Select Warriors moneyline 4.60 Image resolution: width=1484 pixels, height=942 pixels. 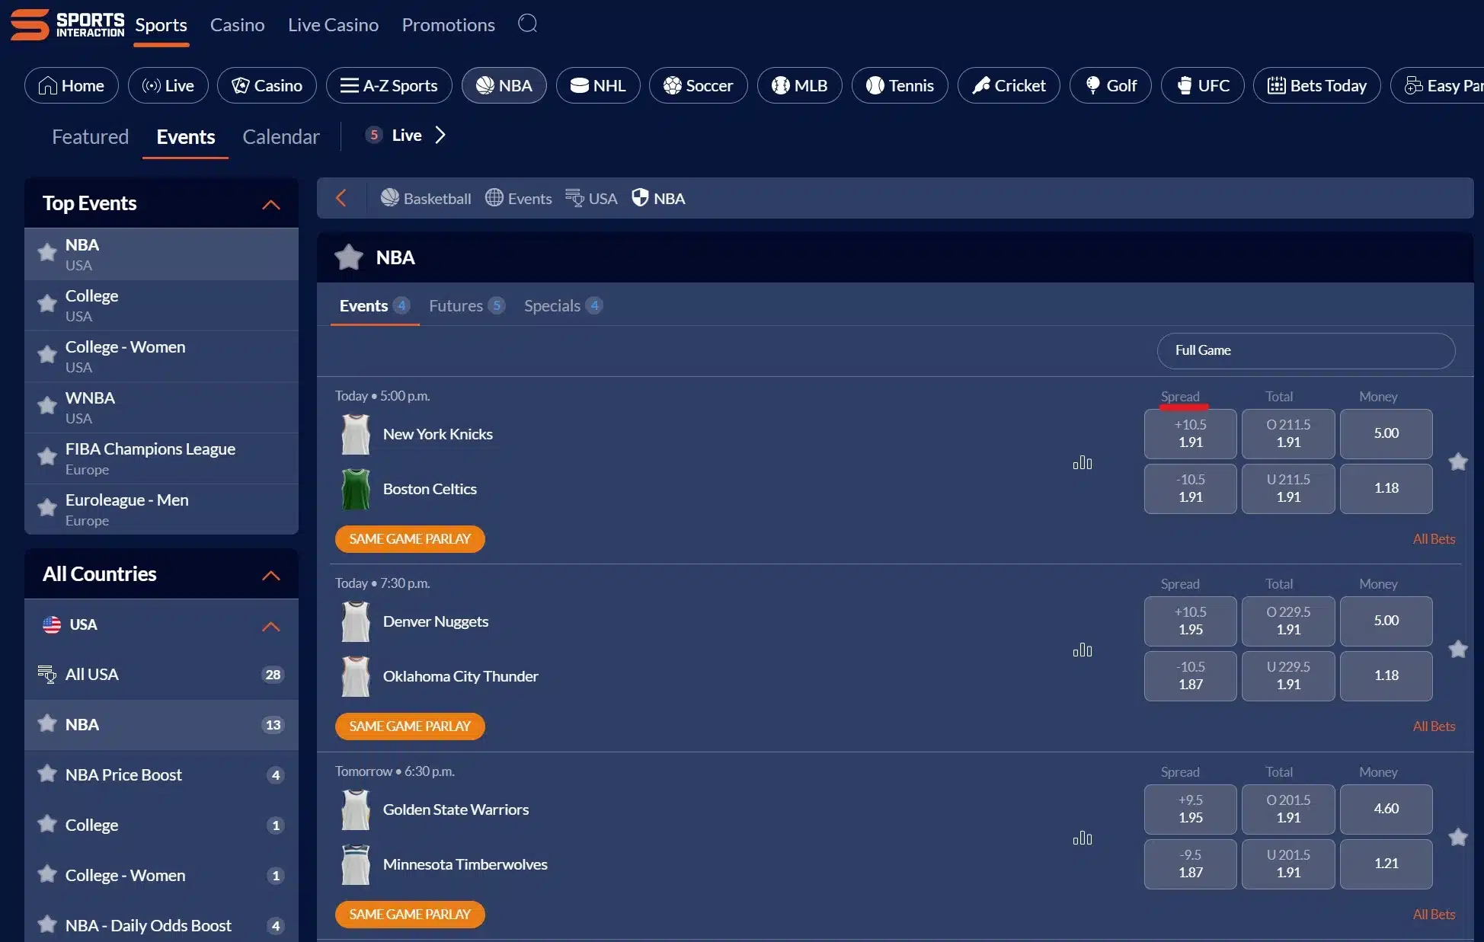pyautogui.click(x=1386, y=809)
